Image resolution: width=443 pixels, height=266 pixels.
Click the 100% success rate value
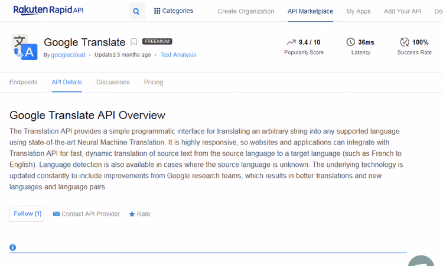pos(421,42)
